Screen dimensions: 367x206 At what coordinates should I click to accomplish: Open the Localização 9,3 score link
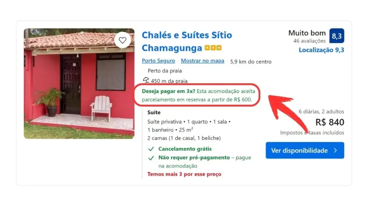coord(321,50)
